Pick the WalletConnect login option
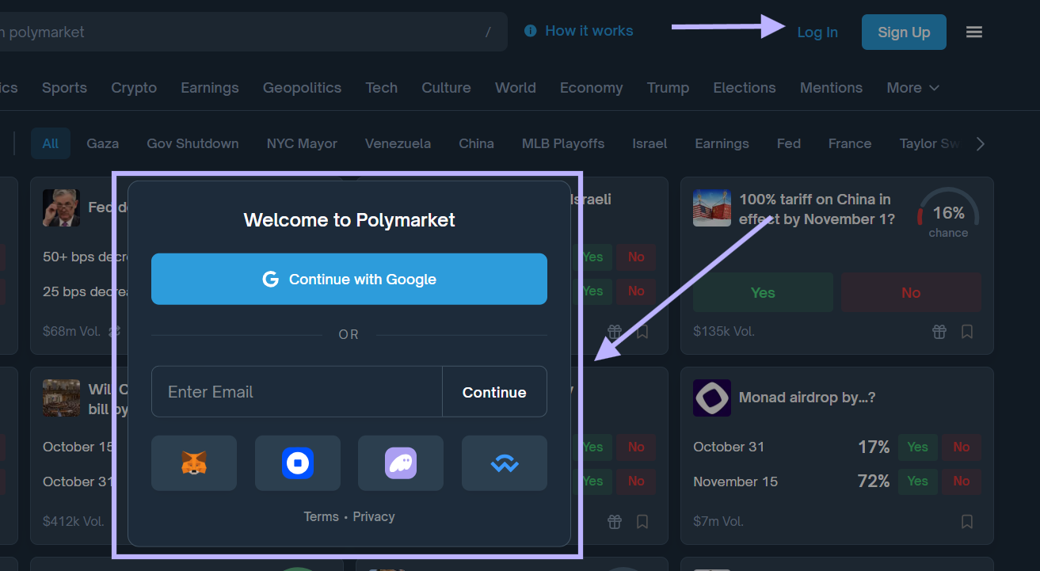1040x571 pixels. point(504,463)
